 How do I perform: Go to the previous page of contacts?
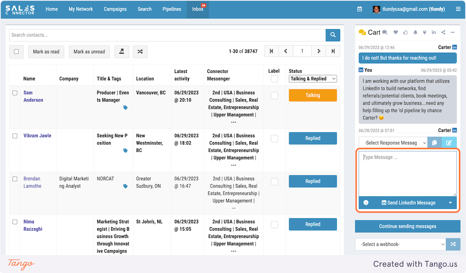pos(285,51)
